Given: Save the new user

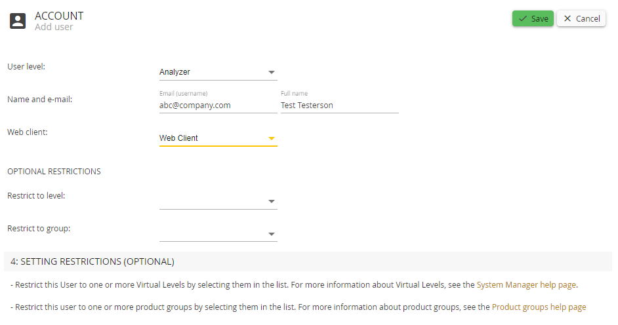Looking at the screenshot, I should point(533,18).
